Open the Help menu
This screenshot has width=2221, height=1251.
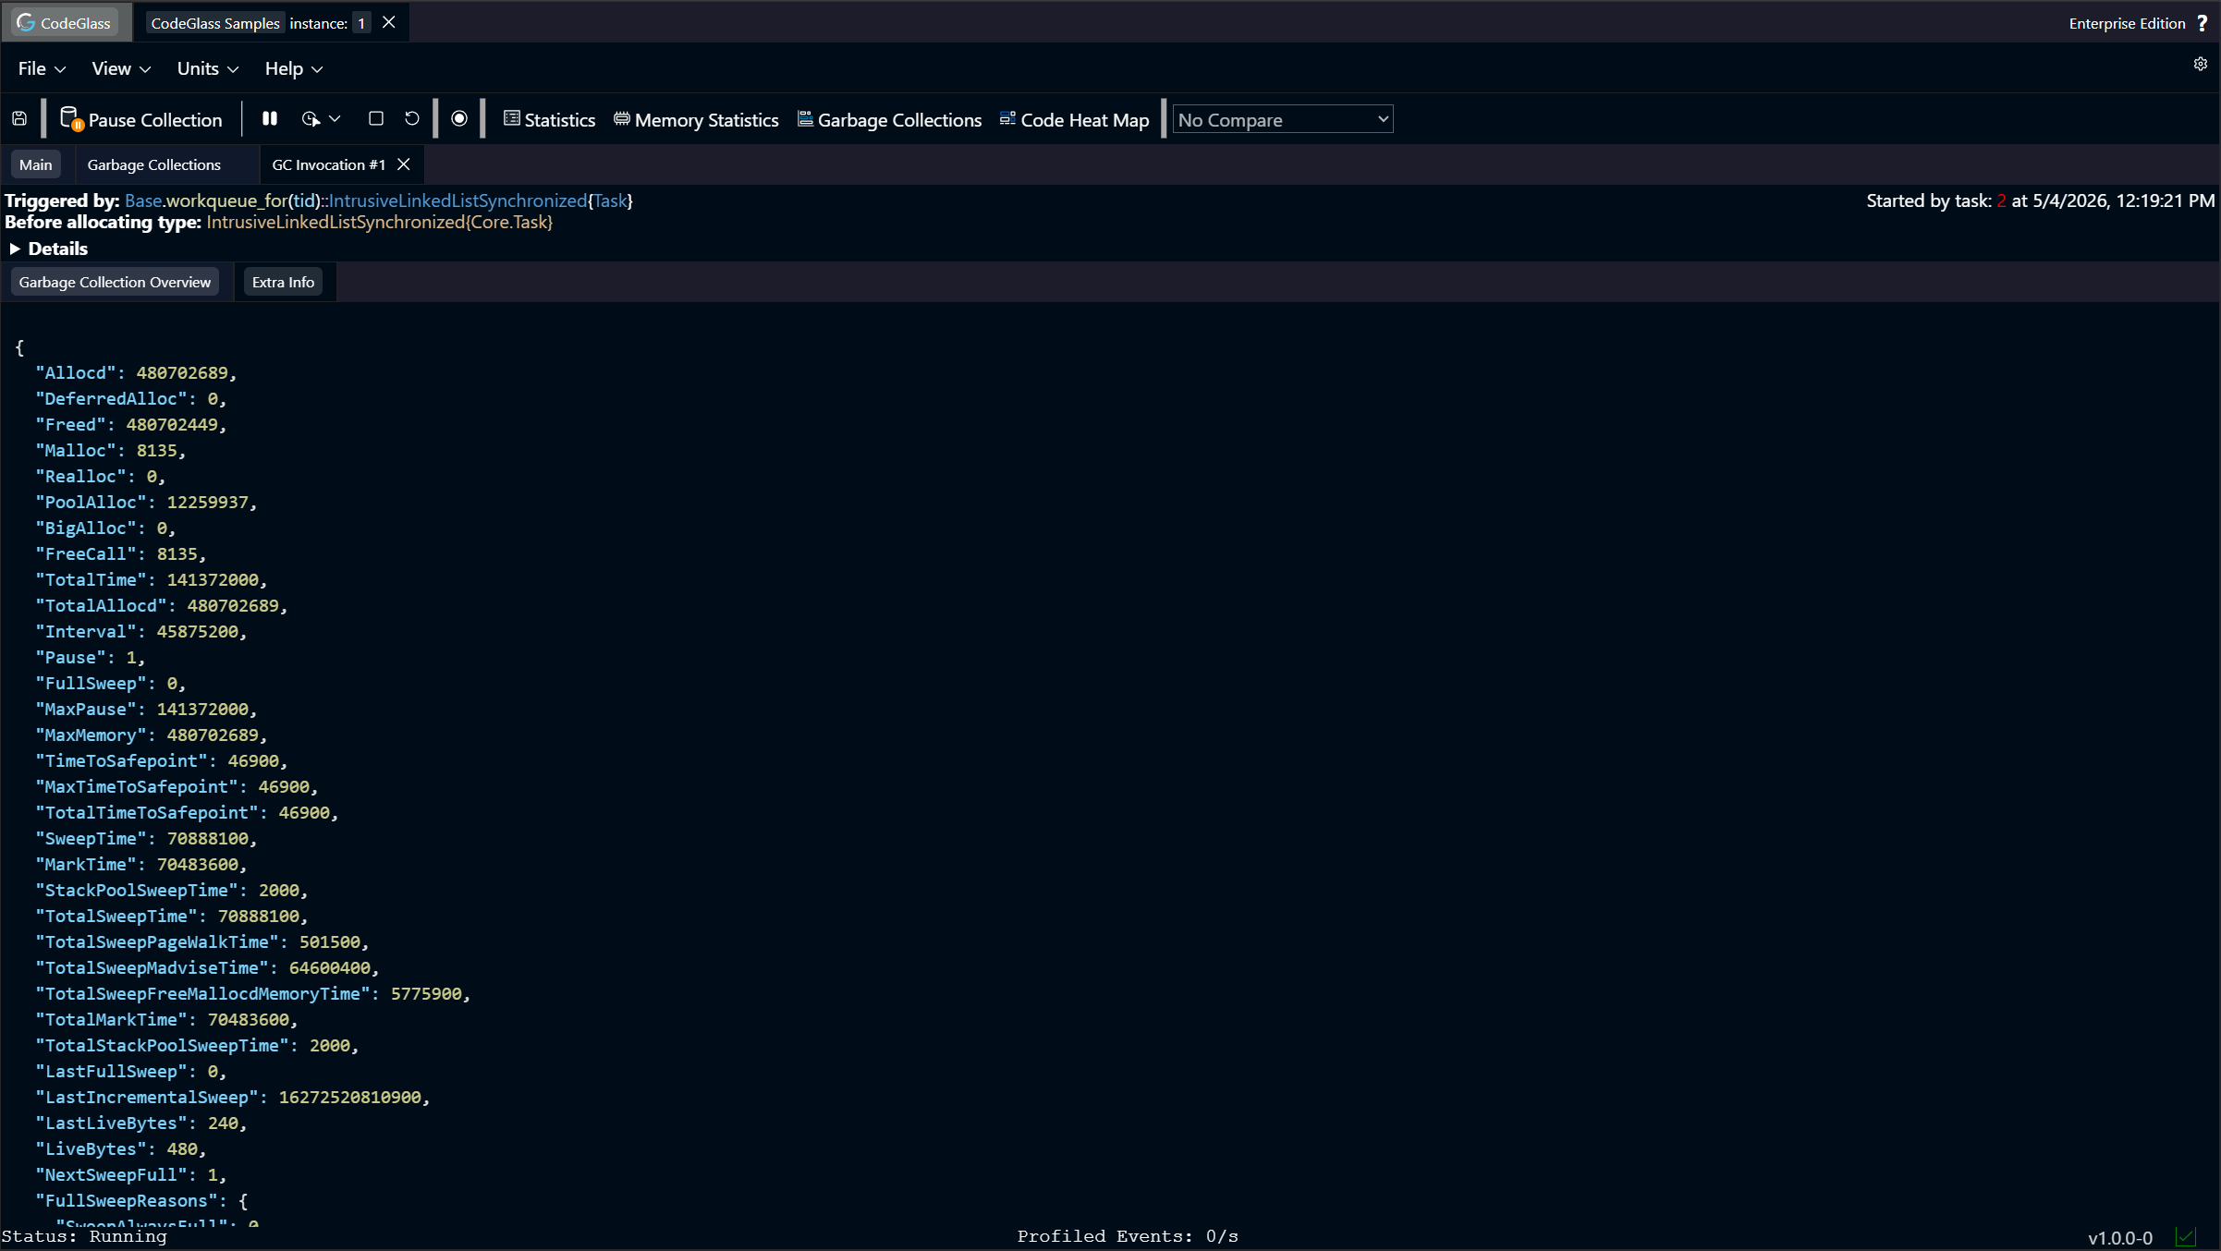294,69
